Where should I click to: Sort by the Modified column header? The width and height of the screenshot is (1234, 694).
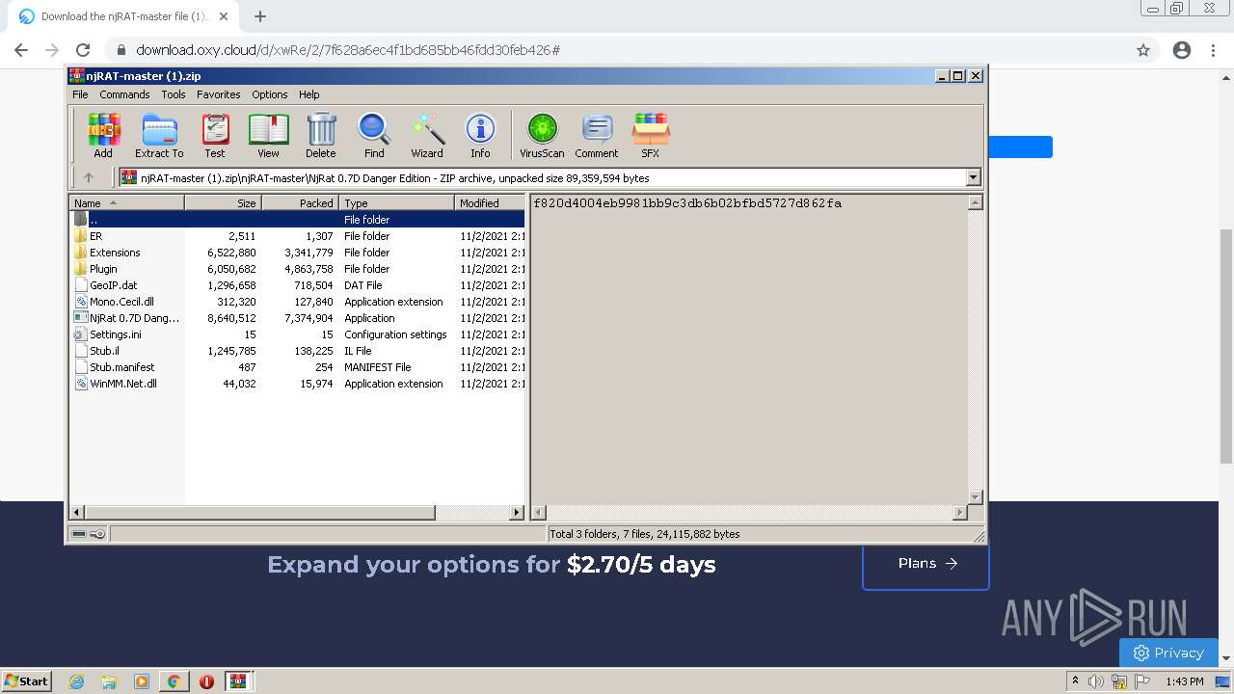(x=490, y=202)
